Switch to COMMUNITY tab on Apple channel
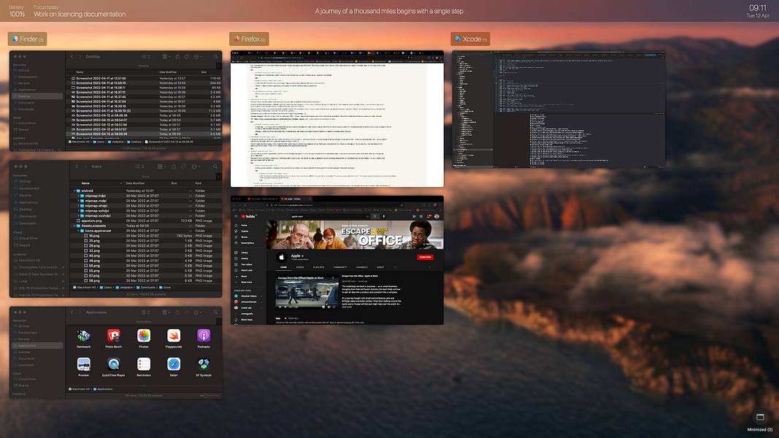The image size is (779, 438). 340,267
